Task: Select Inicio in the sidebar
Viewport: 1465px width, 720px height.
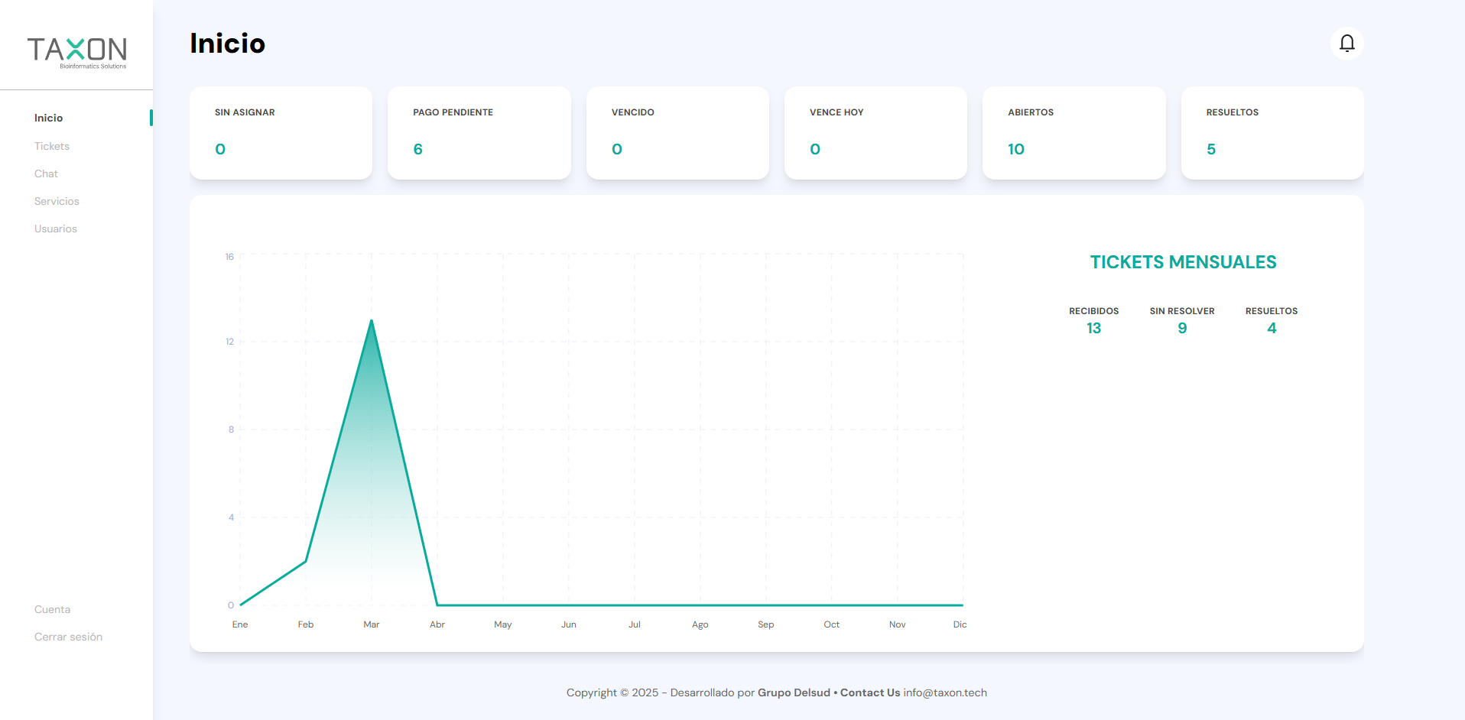Action: click(x=49, y=118)
